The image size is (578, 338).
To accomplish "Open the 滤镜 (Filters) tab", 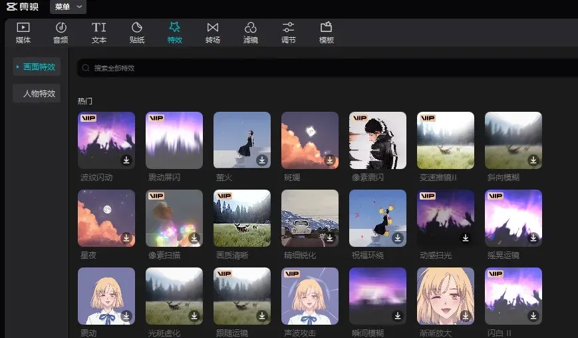I will [x=251, y=33].
